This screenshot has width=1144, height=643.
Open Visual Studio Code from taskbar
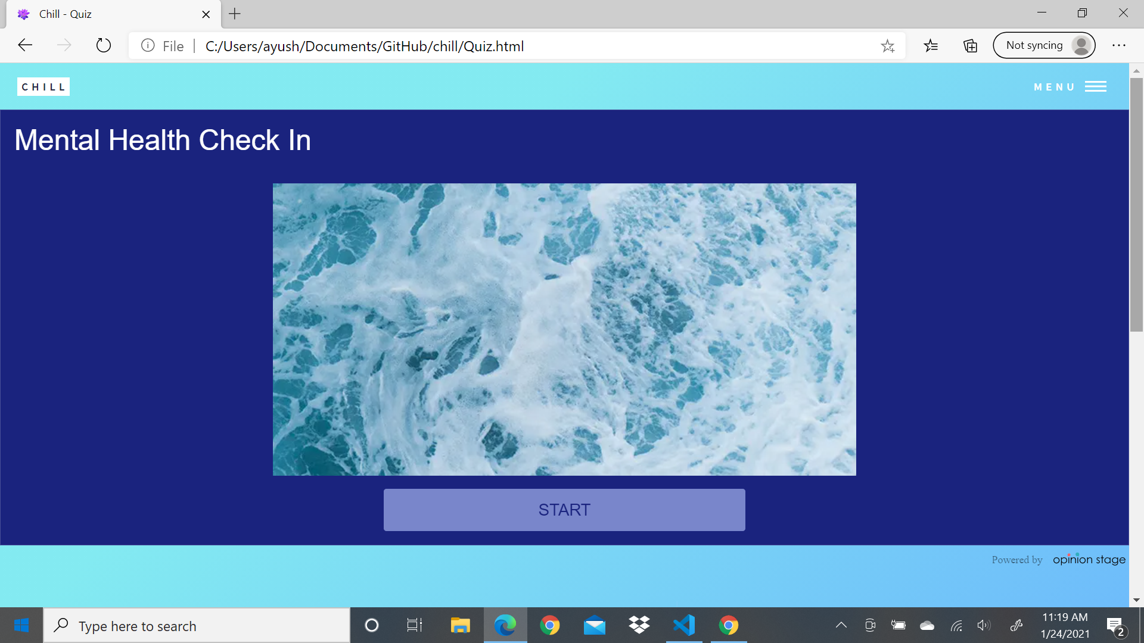pyautogui.click(x=683, y=625)
